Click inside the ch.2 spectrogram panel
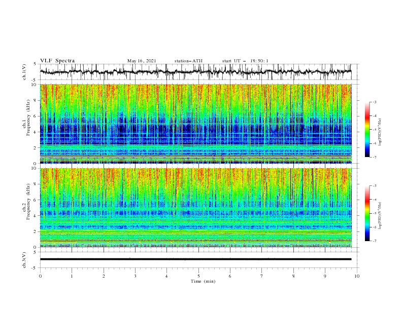The width and height of the screenshot is (402, 310). coord(195,208)
